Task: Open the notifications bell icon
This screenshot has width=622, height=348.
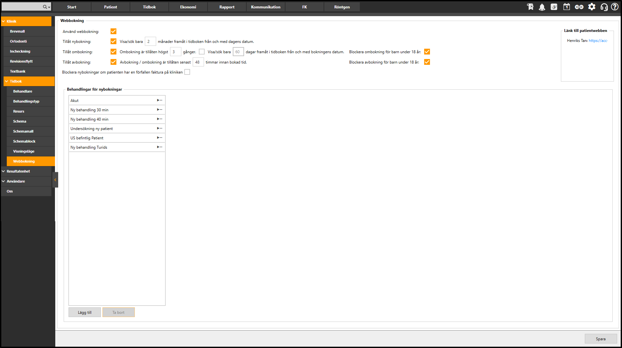Action: click(542, 7)
